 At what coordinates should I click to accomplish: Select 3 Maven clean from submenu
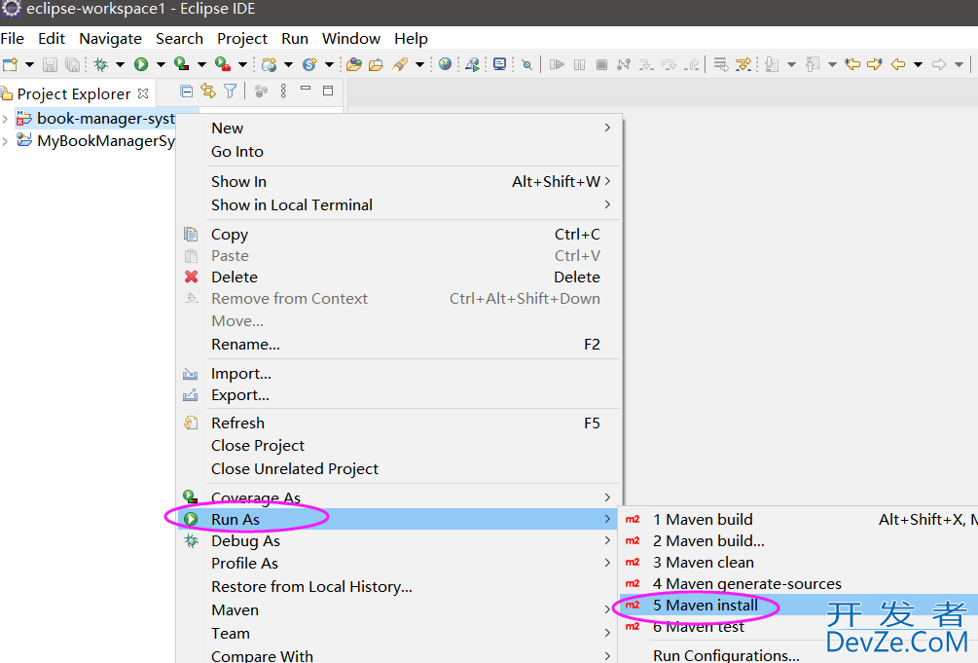coord(798,562)
